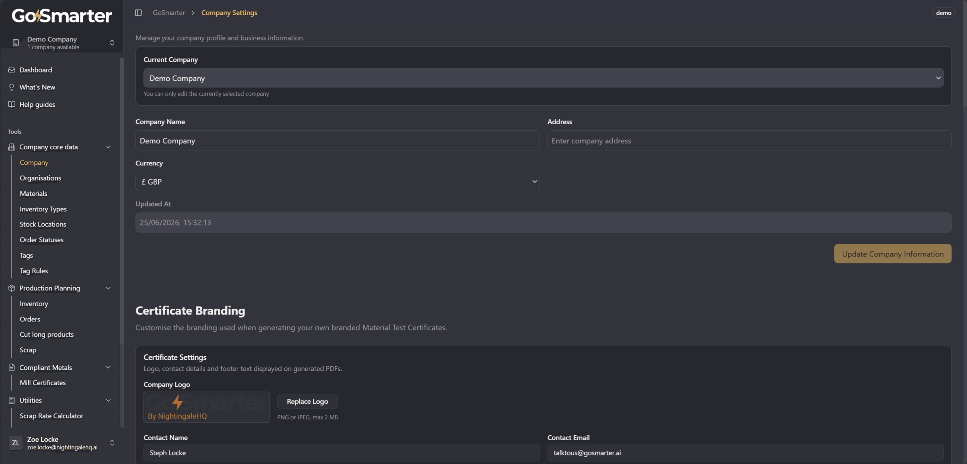967x464 pixels.
Task: Open Cut long products
Action: 47,334
